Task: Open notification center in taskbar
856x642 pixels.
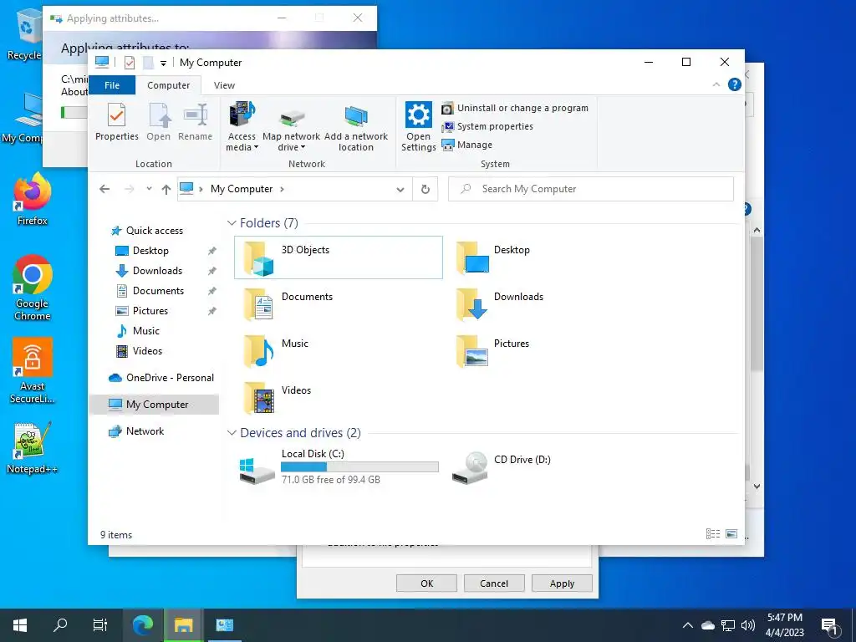Action: point(830,626)
